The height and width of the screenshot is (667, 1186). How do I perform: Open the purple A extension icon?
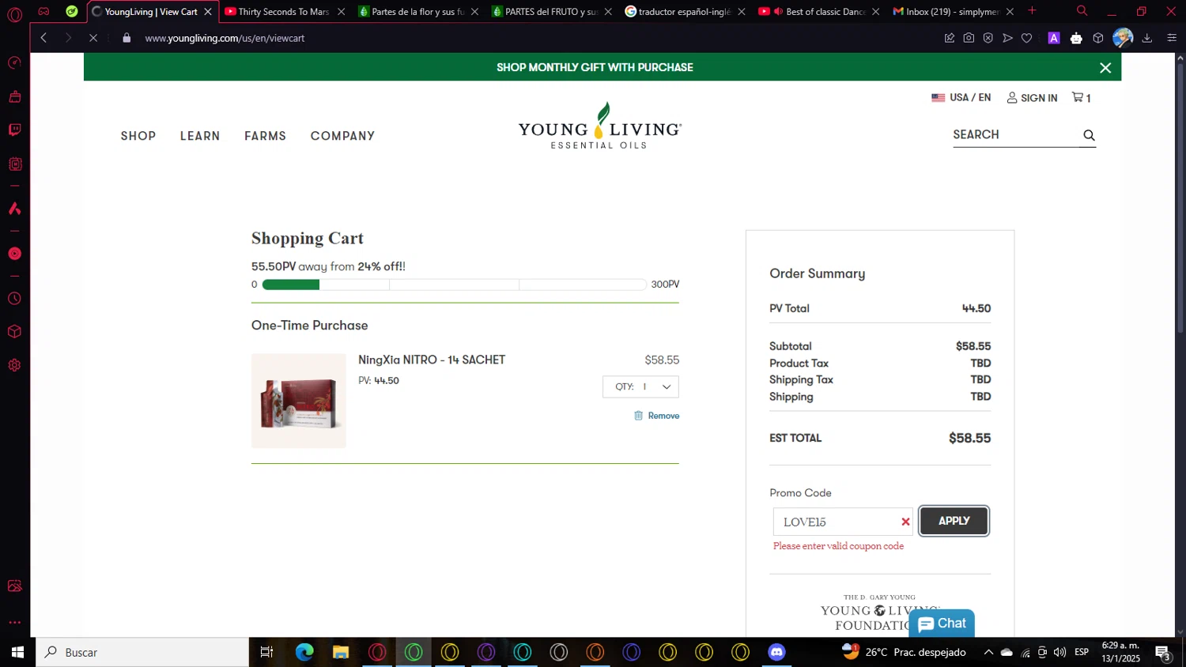(x=1054, y=38)
